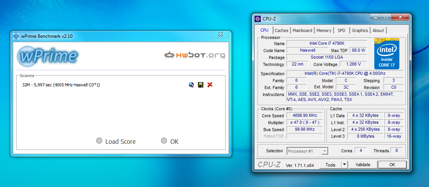This screenshot has width=429, height=187.
Task: Click the Intel Core i7 logo badge
Action: click(387, 54)
